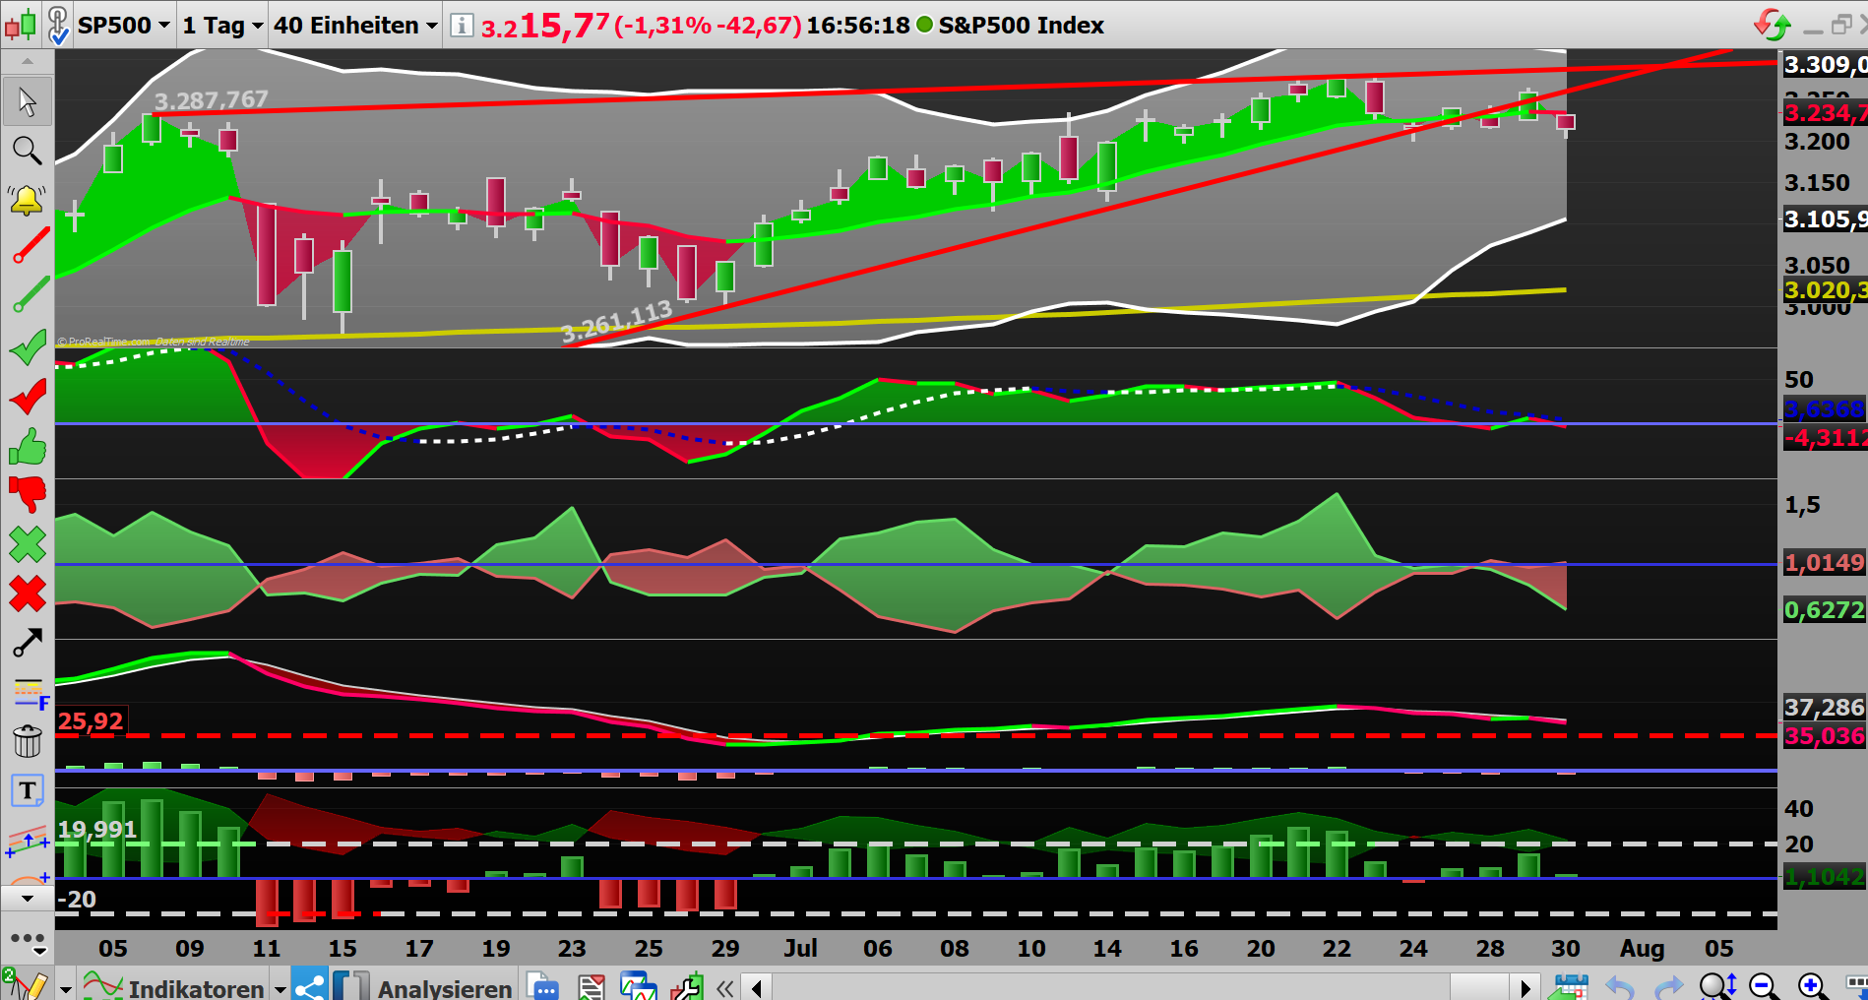Zoom in horizontally with plus magnifier
This screenshot has width=1868, height=1000.
(x=1813, y=986)
